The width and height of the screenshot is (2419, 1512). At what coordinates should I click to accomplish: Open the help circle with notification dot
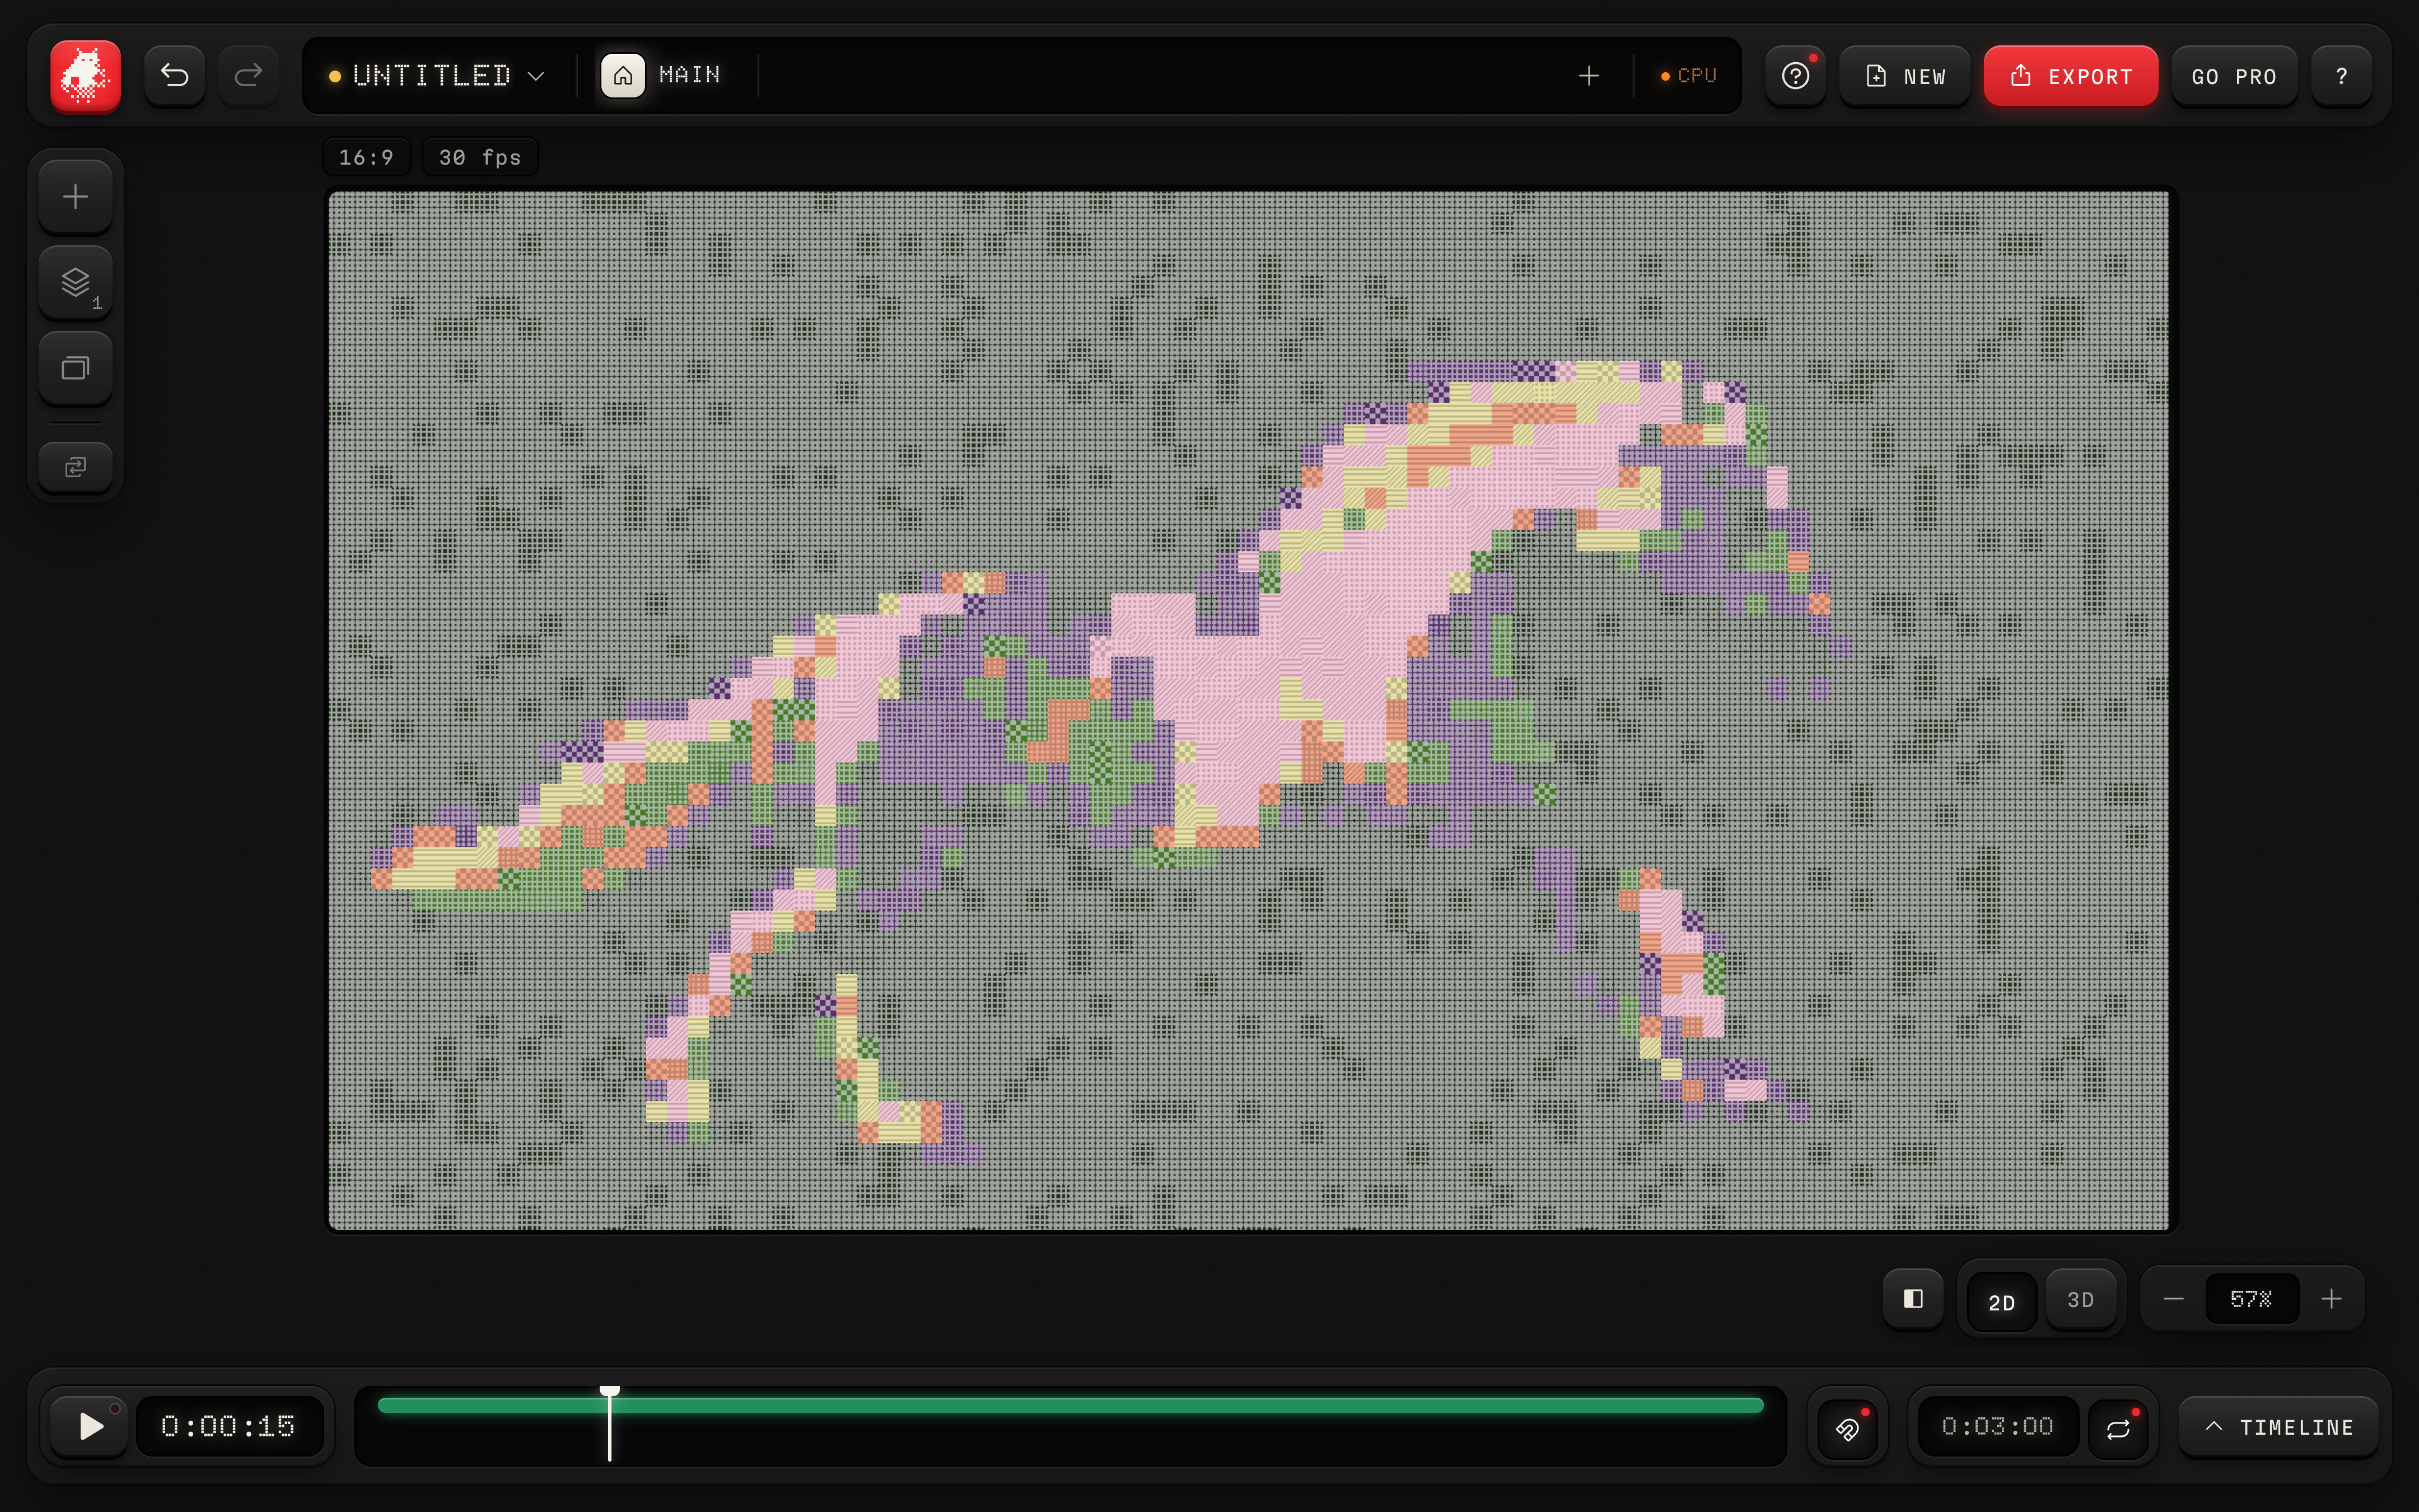(1796, 76)
